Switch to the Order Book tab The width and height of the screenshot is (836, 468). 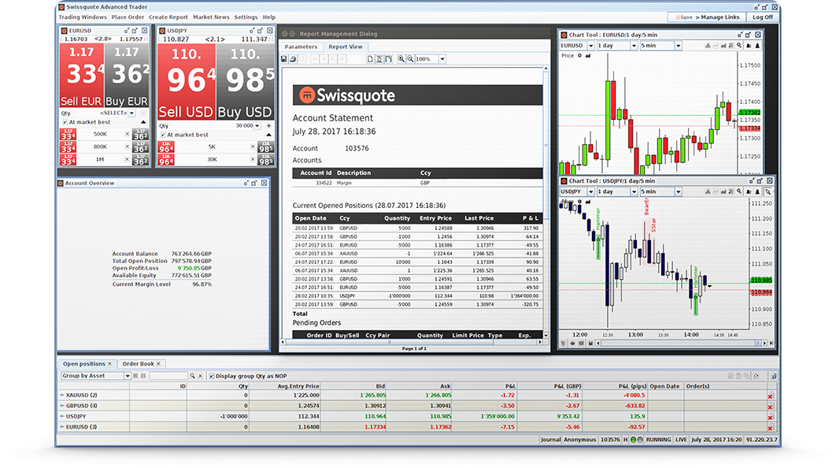point(141,364)
